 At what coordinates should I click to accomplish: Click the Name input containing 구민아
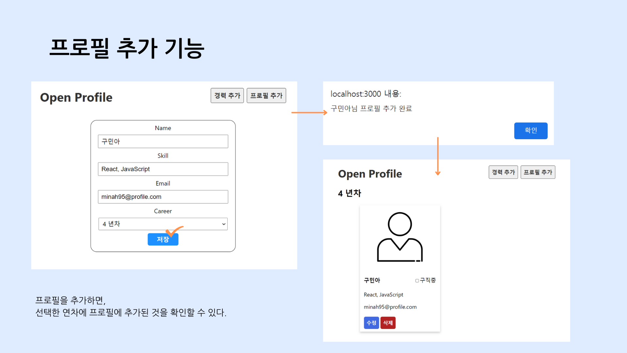163,141
